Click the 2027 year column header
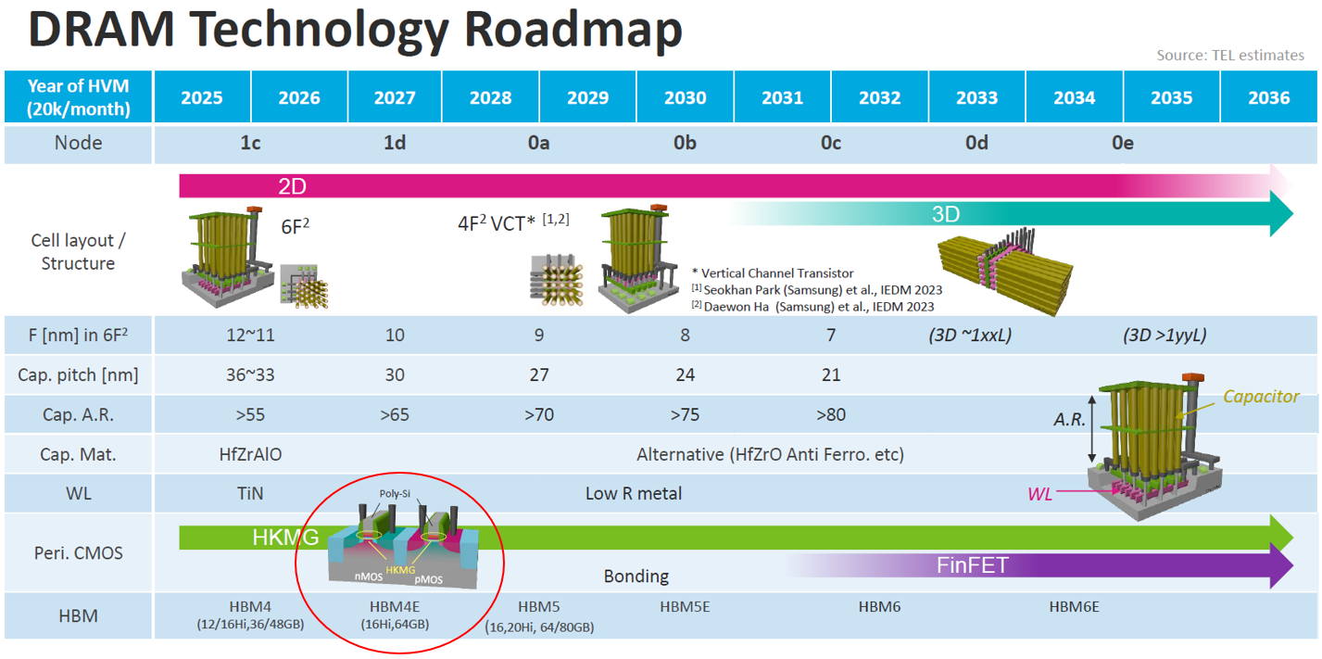This screenshot has width=1322, height=659. pyautogui.click(x=395, y=97)
